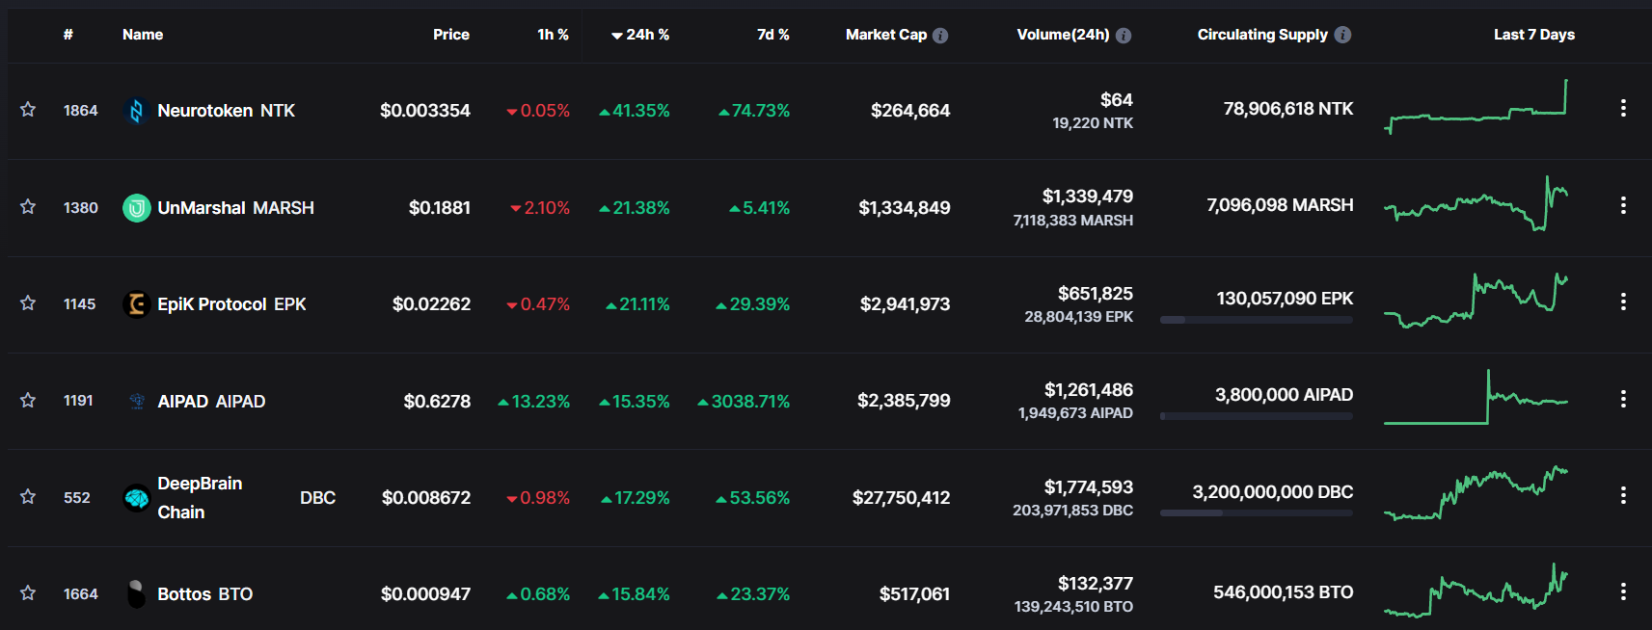This screenshot has height=630, width=1652.
Task: Click the DeepBrain Chain volume $1,774,593
Action: [x=1089, y=487]
